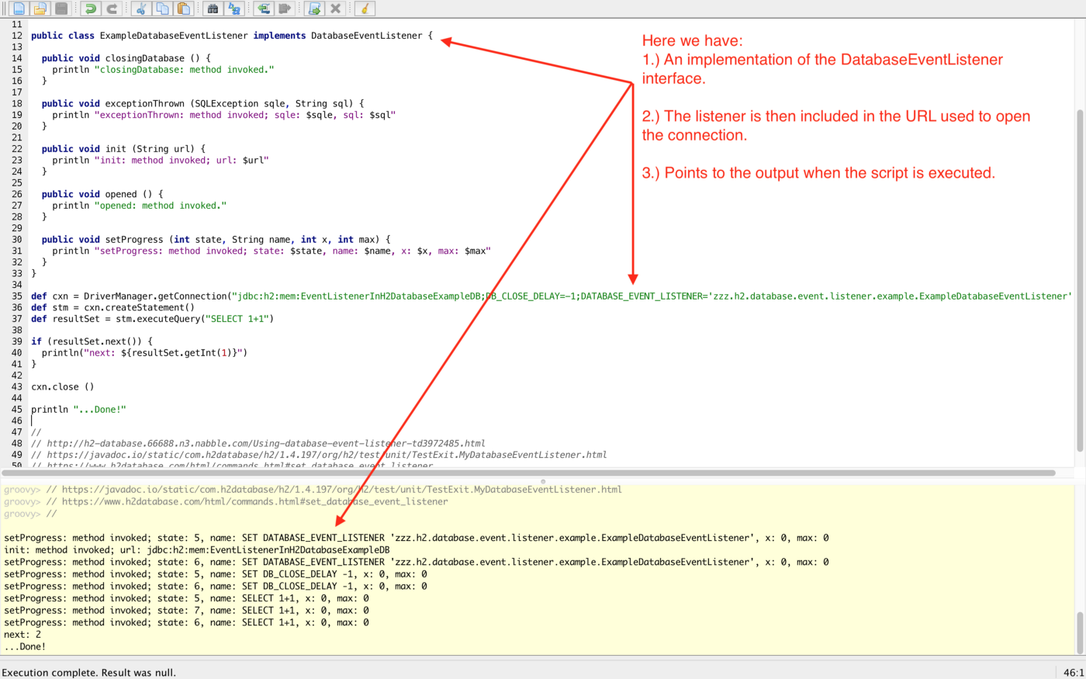
Task: Open Find using the binoculars icon
Action: 213,9
